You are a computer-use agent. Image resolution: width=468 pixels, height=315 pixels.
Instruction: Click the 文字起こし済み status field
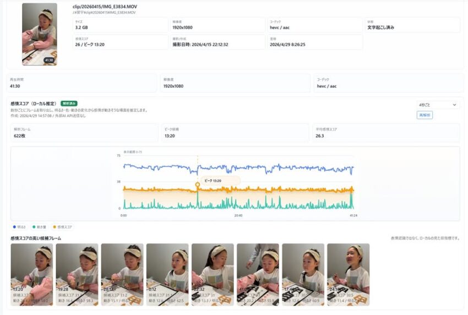[412, 24]
